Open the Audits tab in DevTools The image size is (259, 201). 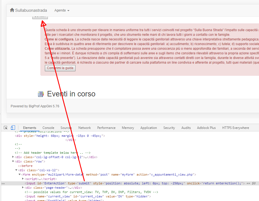click(186, 128)
